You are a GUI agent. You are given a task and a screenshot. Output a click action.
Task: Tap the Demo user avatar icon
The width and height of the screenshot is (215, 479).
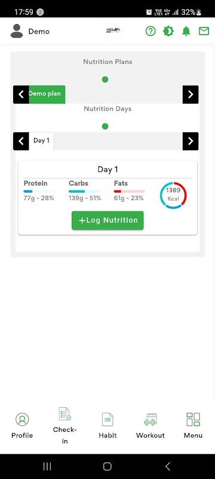[x=17, y=31]
